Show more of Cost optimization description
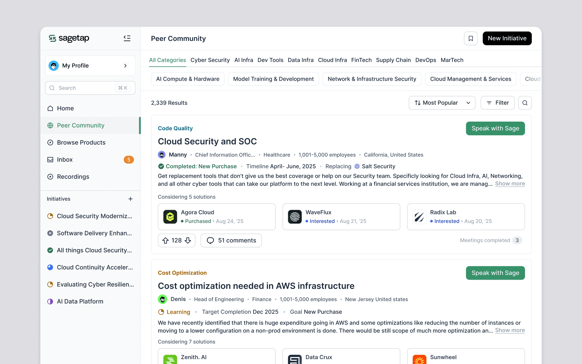582x364 pixels. [x=510, y=330]
